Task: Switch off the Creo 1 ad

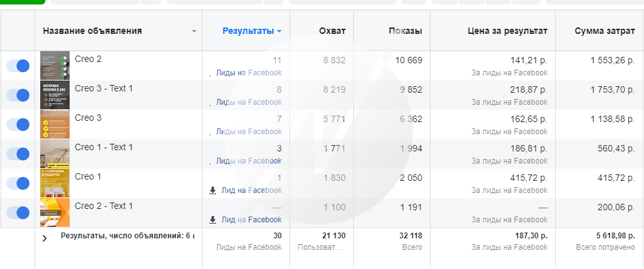Action: coord(18,183)
